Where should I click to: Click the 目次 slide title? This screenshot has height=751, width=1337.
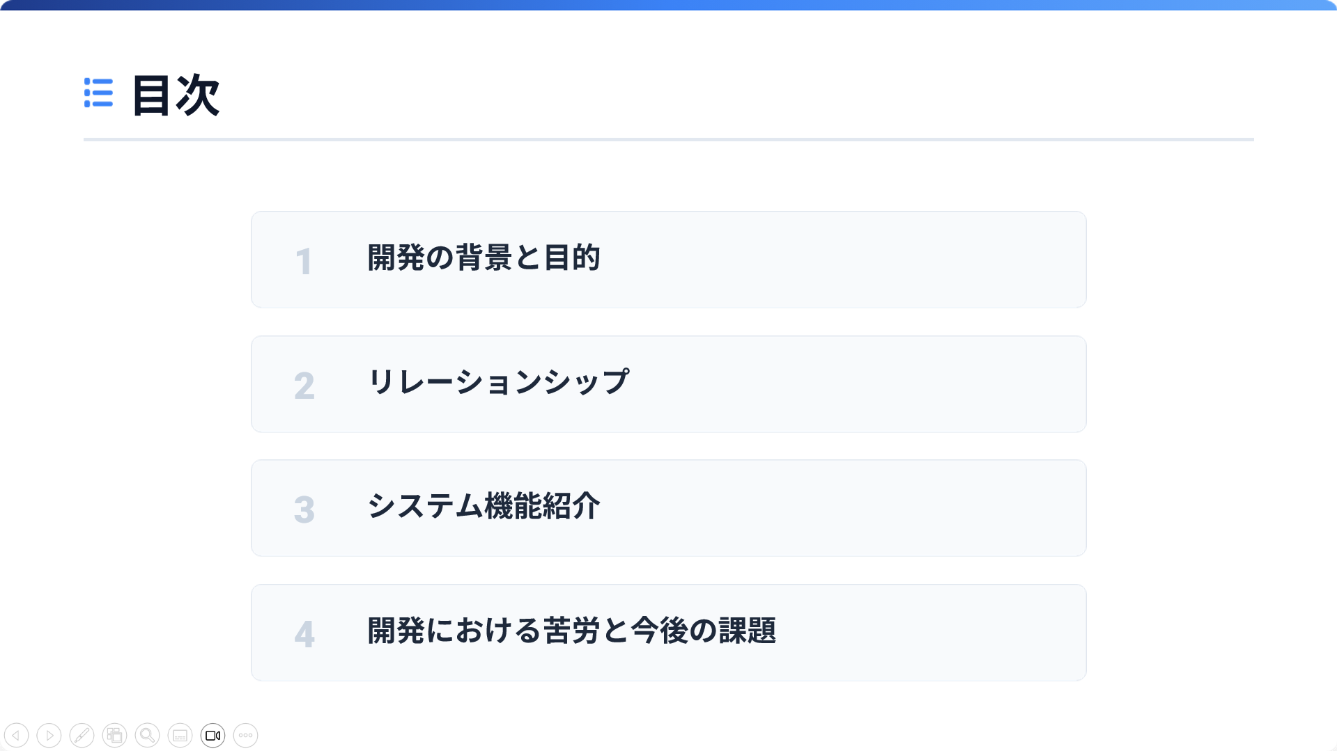click(x=176, y=95)
